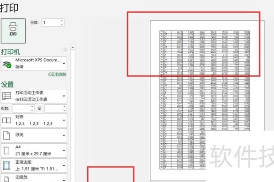
Task: Click the printer ready status icon
Action: click(7, 65)
